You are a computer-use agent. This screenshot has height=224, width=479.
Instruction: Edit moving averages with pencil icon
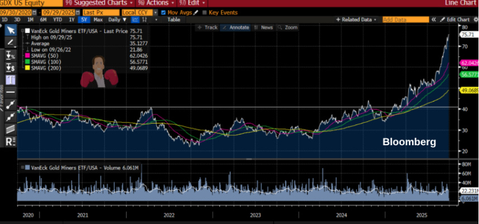[196, 12]
